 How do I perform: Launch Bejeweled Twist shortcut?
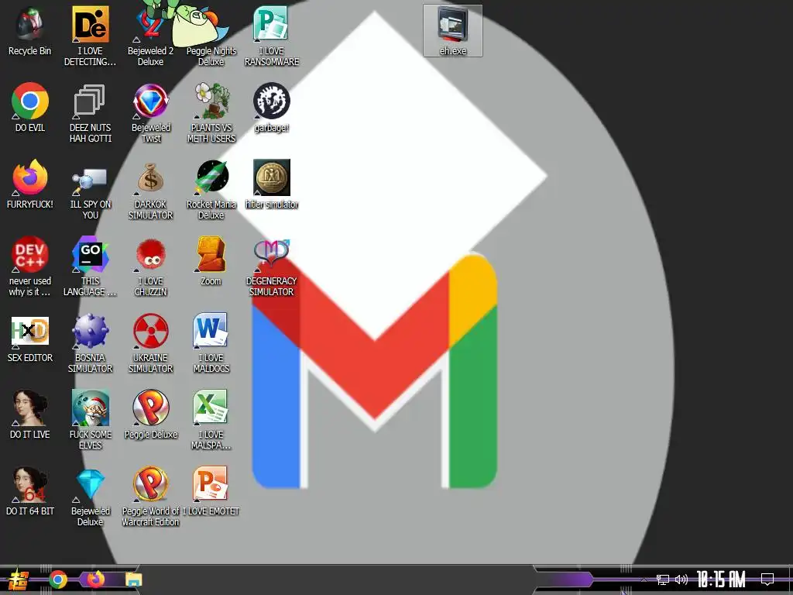[x=151, y=113]
